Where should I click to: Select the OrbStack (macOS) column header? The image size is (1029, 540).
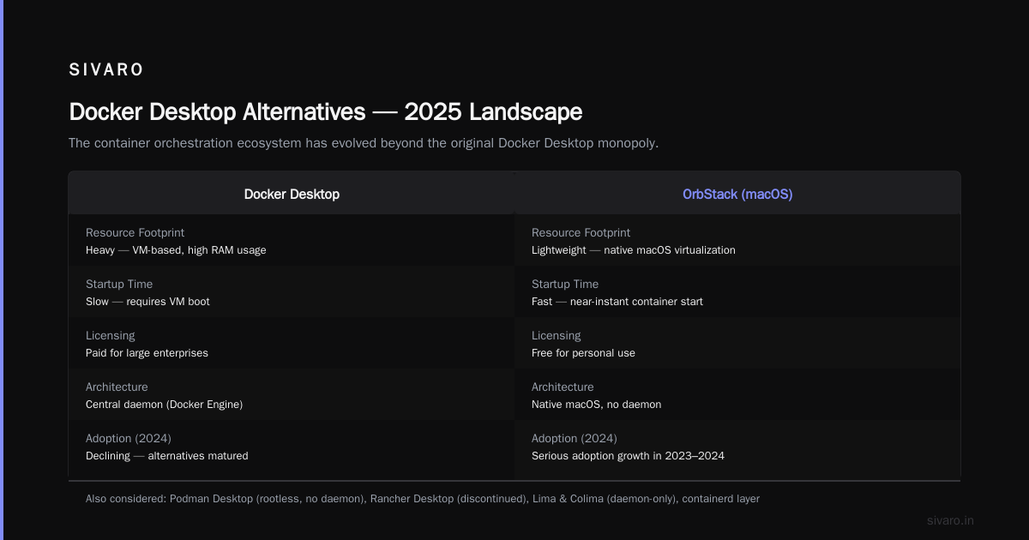737,194
